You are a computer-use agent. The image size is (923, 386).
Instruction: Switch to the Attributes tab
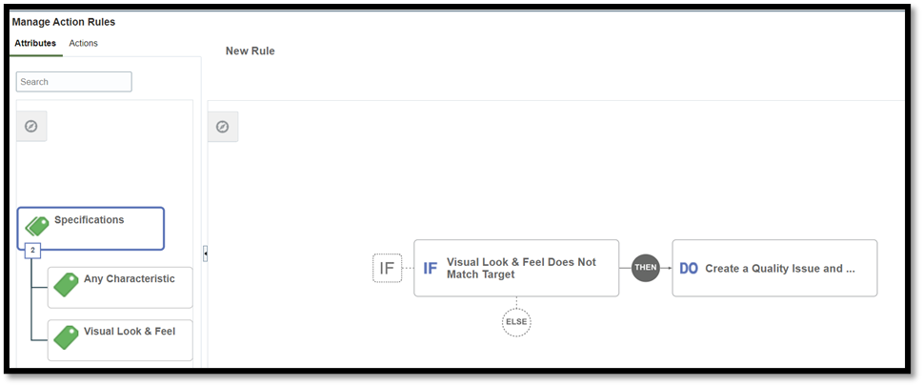pos(35,43)
